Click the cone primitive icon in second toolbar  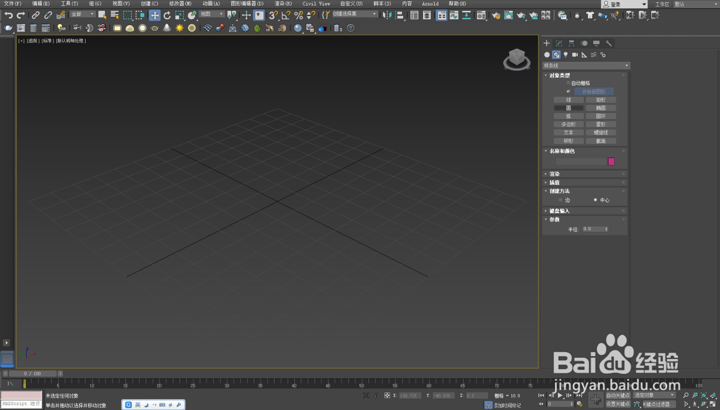point(167,28)
